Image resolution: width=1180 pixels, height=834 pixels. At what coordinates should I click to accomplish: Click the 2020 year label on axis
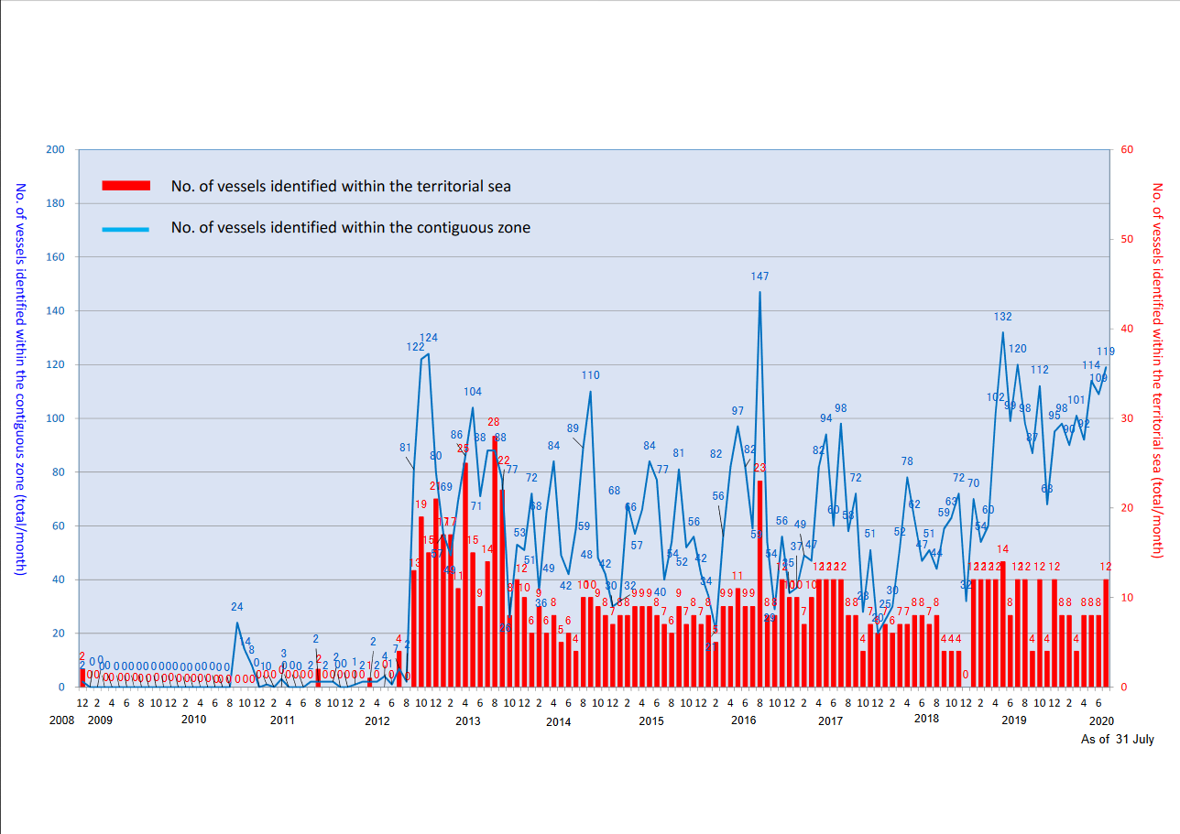(x=1103, y=720)
